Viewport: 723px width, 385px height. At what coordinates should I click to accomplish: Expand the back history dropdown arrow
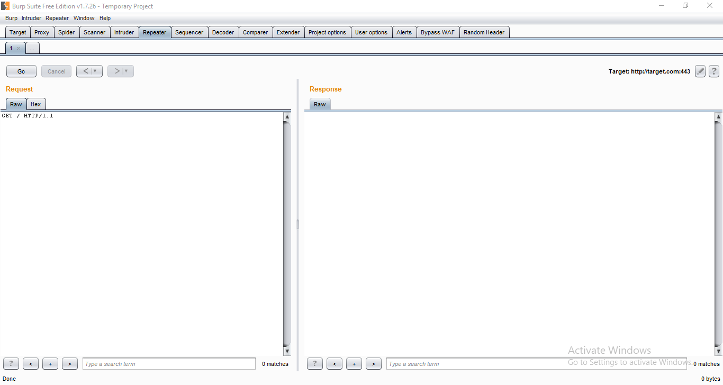95,71
